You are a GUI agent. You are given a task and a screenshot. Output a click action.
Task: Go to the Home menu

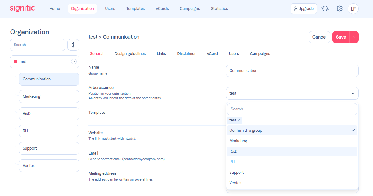coord(55,9)
